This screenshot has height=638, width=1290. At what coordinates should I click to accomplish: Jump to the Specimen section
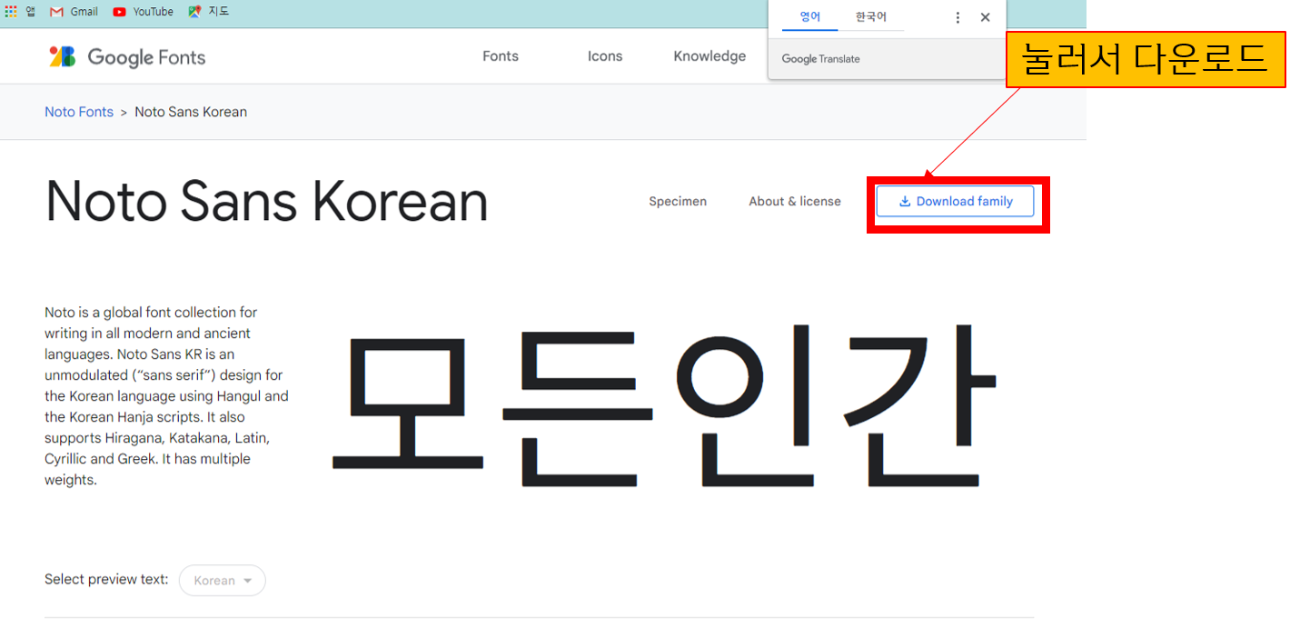[x=678, y=202]
